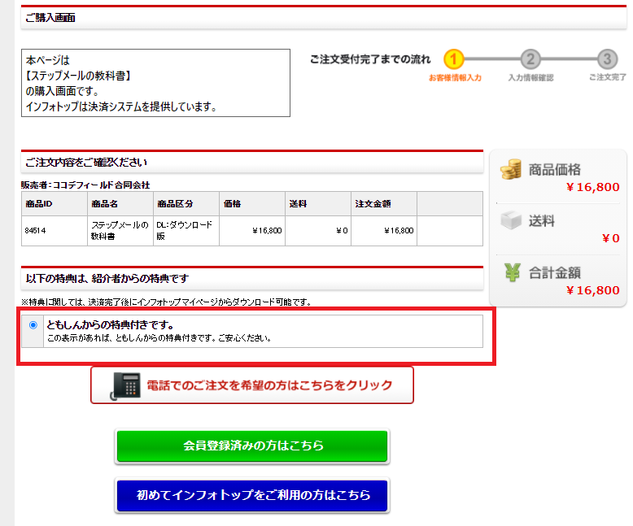This screenshot has height=526, width=633.
Task: Click the product description box about ステップメールの教科書
Action: 155,83
